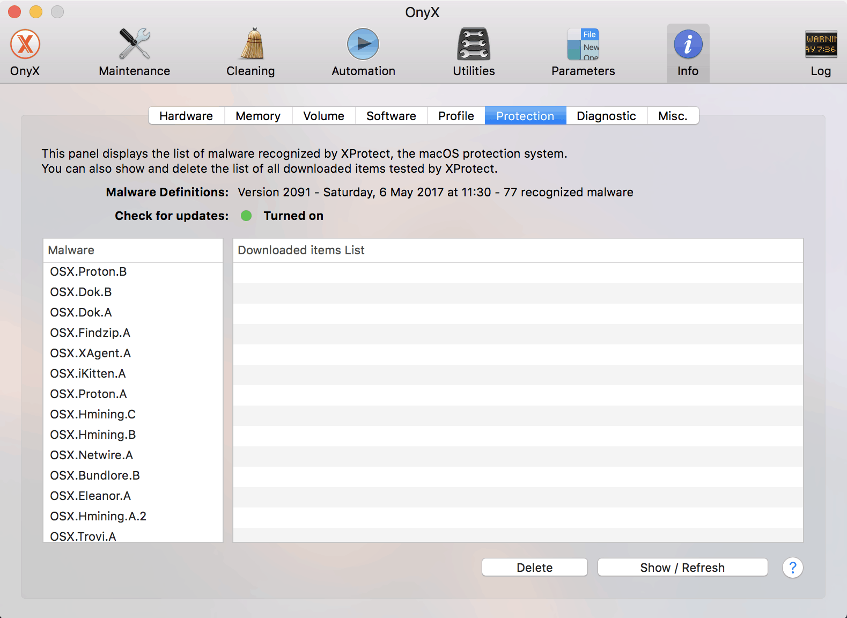847x618 pixels.
Task: Select OSX.iKitten.A in malware list
Action: click(x=133, y=374)
